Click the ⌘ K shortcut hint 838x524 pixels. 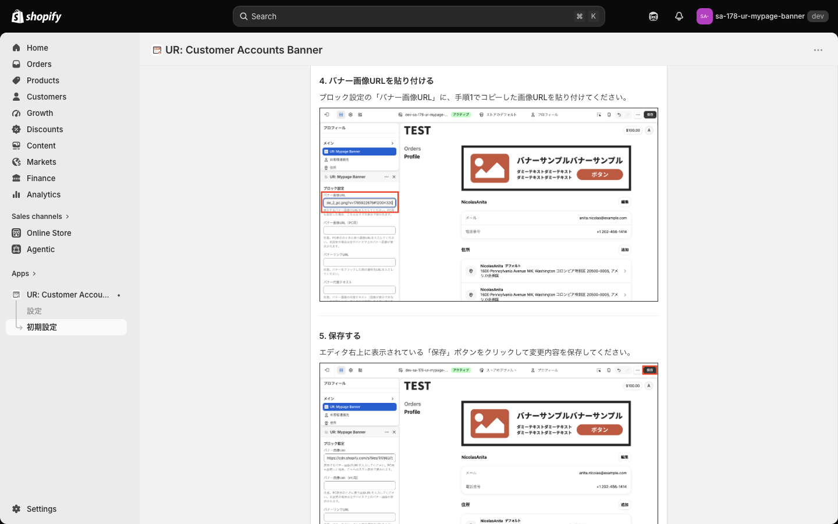point(587,16)
